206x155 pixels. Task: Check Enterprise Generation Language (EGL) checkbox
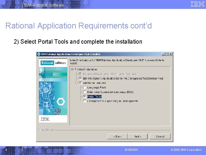pyautogui.click(x=85, y=92)
